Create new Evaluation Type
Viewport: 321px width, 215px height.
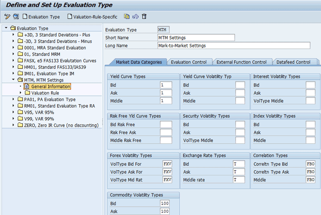click(41, 17)
